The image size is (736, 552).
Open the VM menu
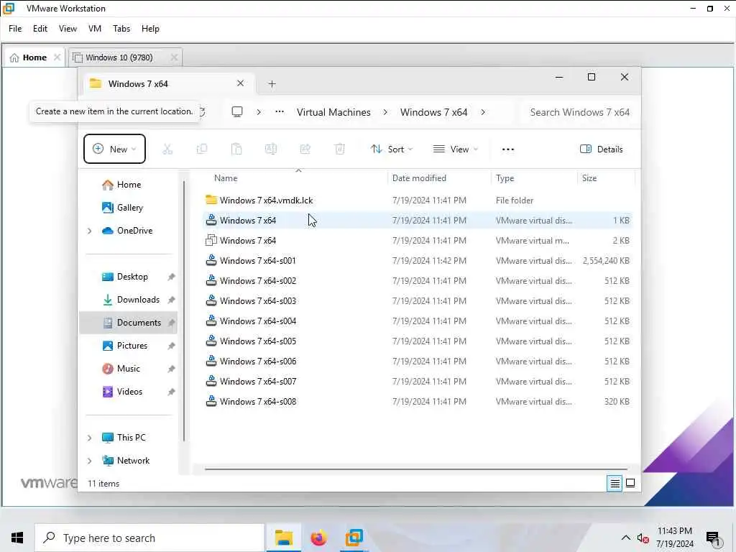tap(95, 29)
